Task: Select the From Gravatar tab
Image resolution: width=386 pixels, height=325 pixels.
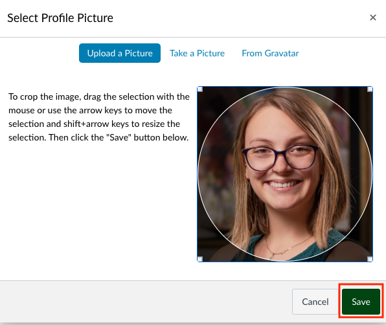Action: point(270,53)
